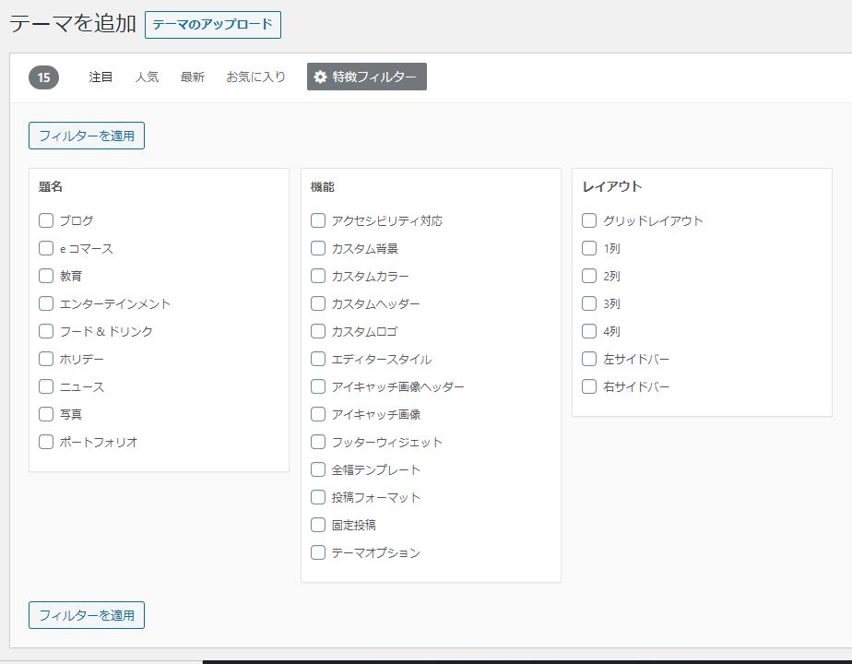
Task: Show the お気に入り tab
Action: (x=255, y=77)
